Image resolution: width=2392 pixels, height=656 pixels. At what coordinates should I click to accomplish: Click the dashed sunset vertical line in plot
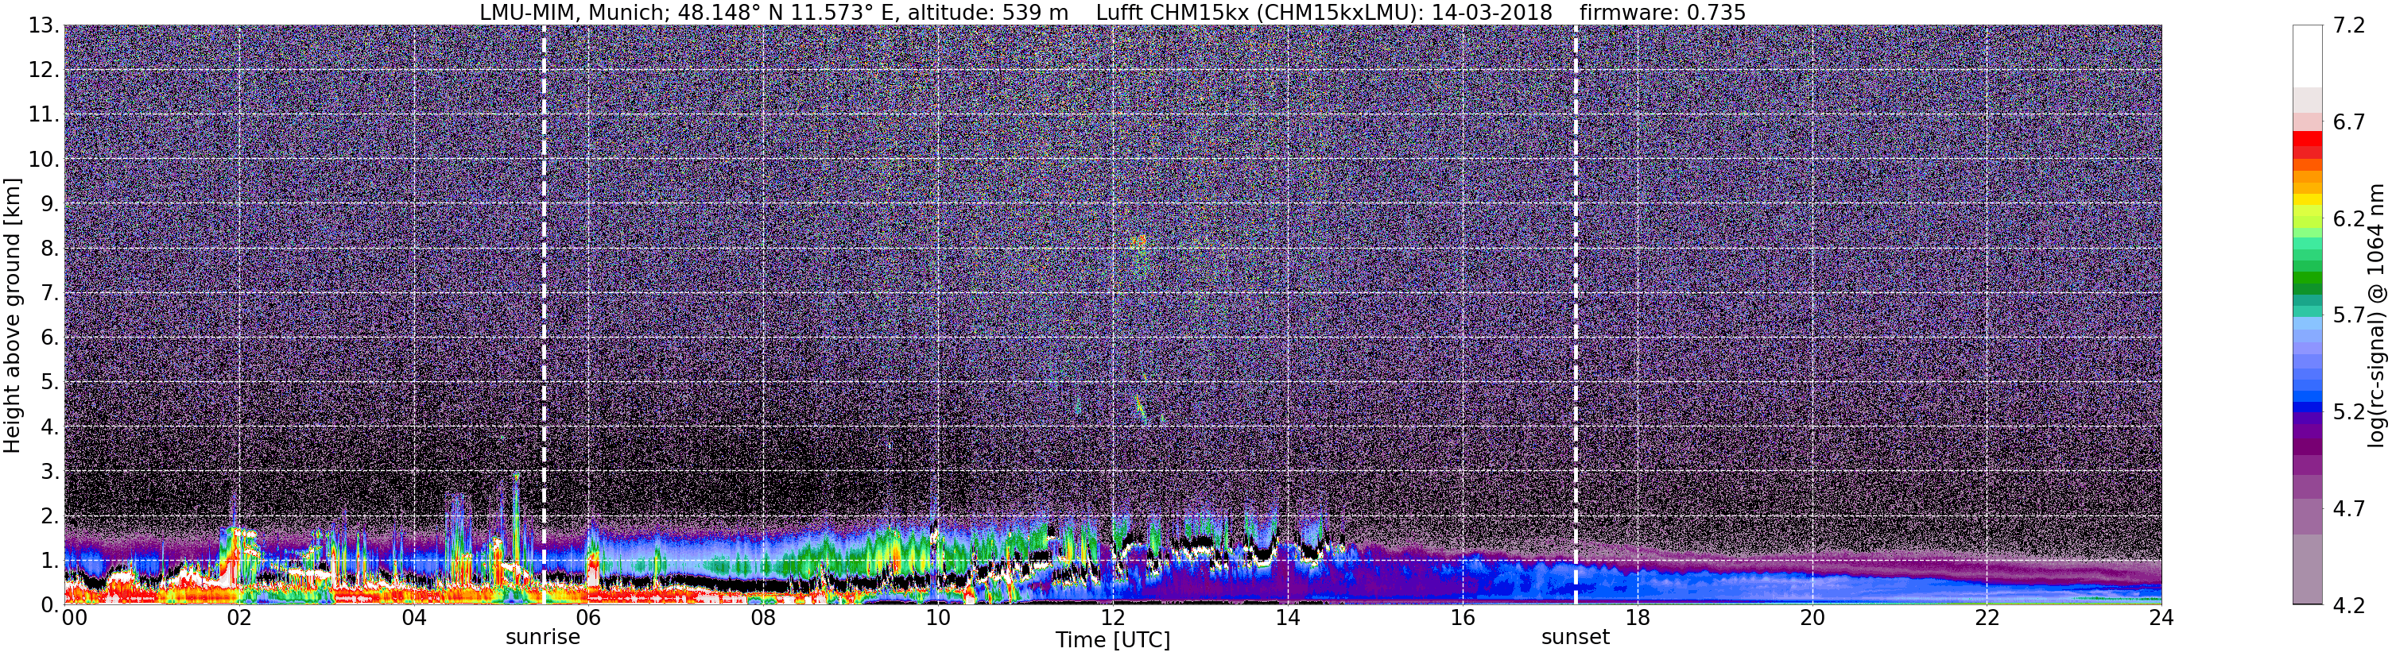click(x=1576, y=314)
